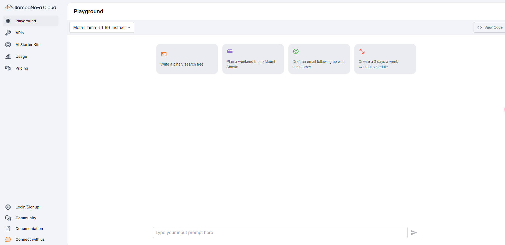Screen dimensions: 505x245
Task: Click the SambaNova Cloud logo
Action: point(31,7)
